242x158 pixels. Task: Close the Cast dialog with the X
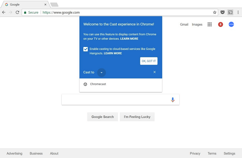pyautogui.click(x=155, y=72)
